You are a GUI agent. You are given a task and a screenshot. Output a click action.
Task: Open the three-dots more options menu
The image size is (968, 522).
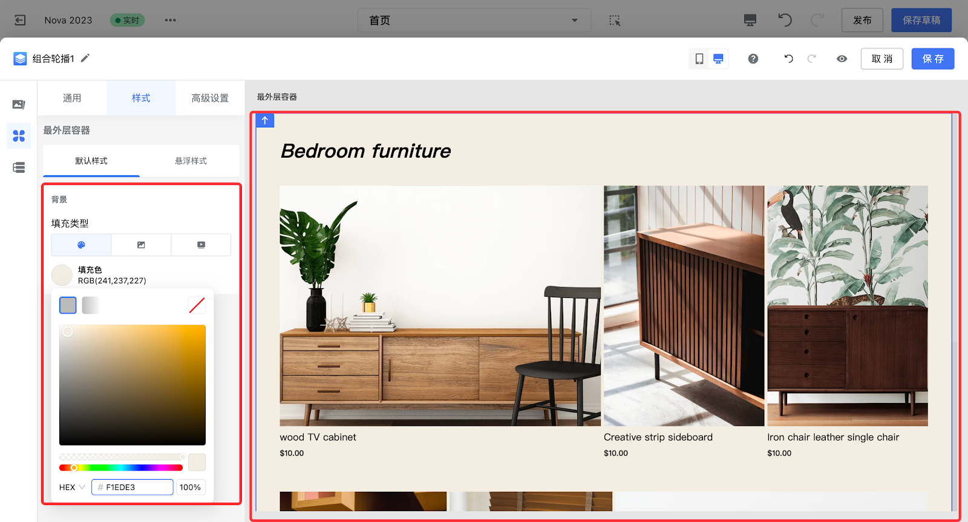(170, 20)
